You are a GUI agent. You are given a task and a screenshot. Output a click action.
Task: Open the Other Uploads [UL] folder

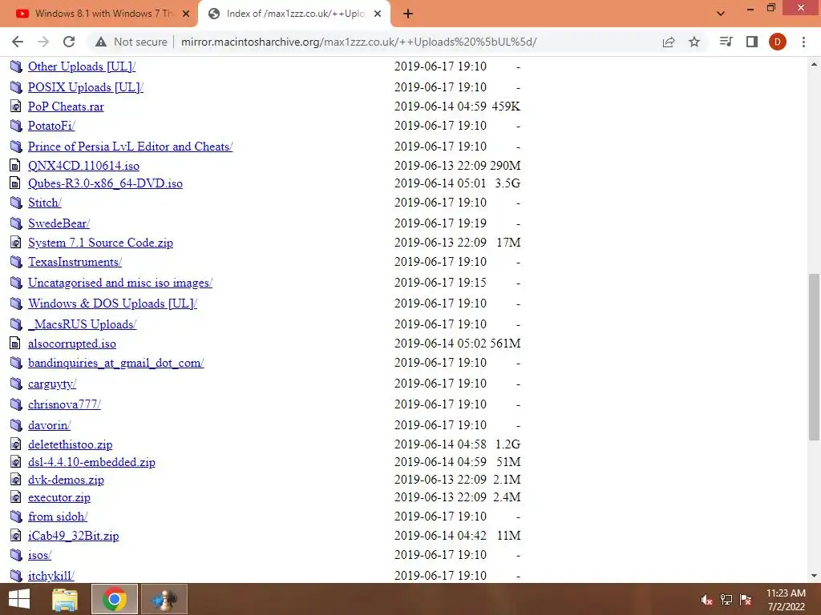(x=82, y=66)
